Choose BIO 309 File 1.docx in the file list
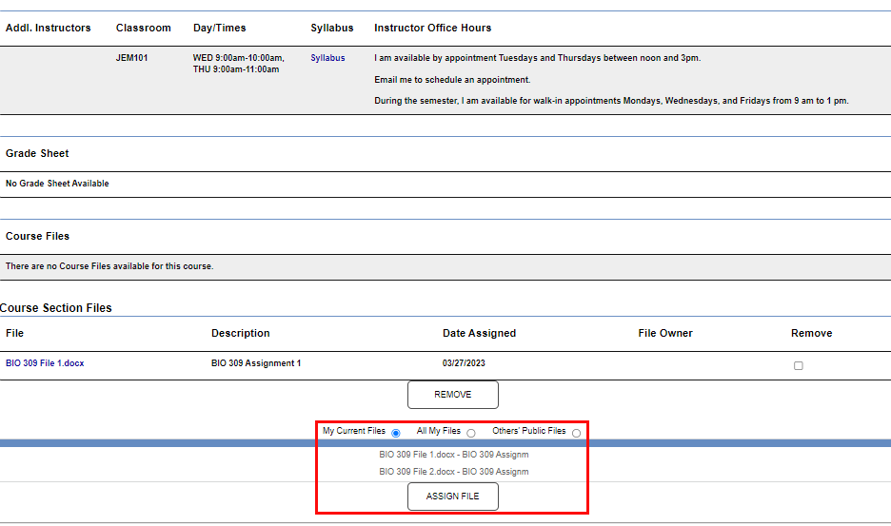 (x=453, y=455)
